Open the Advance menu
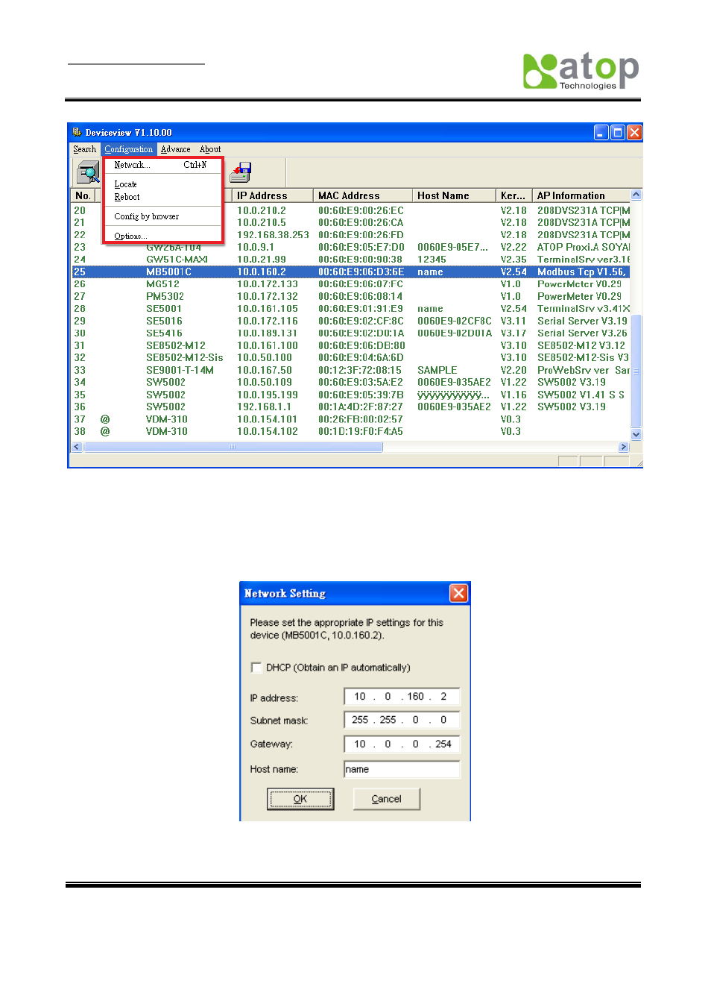 [x=176, y=149]
